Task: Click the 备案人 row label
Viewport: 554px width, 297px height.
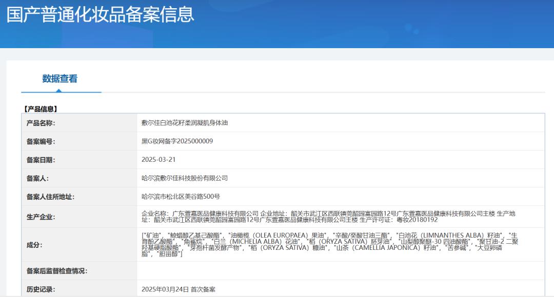Action: click(37, 178)
